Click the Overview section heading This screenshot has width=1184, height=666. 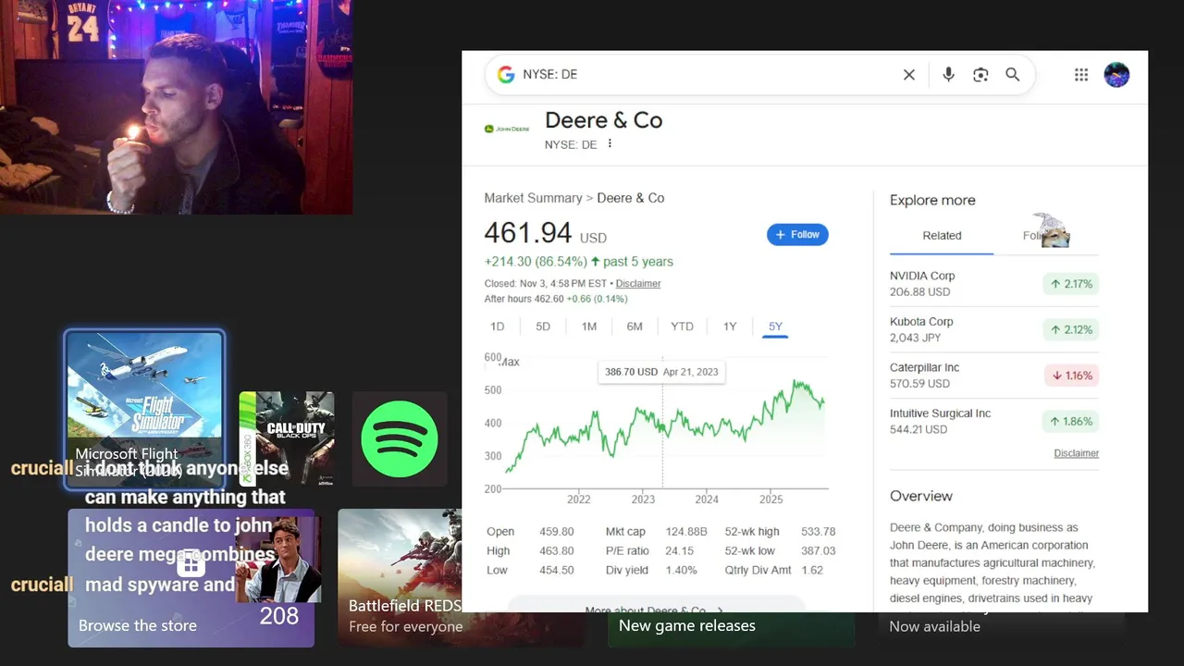click(x=921, y=497)
